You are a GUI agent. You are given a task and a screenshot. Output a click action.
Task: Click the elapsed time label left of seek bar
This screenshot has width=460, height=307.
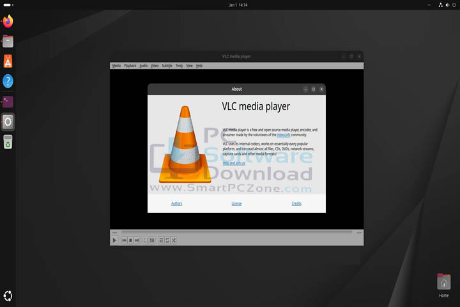coord(115,232)
